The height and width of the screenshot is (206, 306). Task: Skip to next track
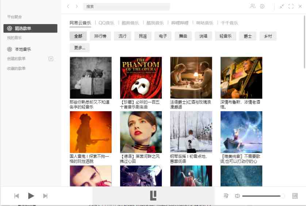[x=45, y=196]
